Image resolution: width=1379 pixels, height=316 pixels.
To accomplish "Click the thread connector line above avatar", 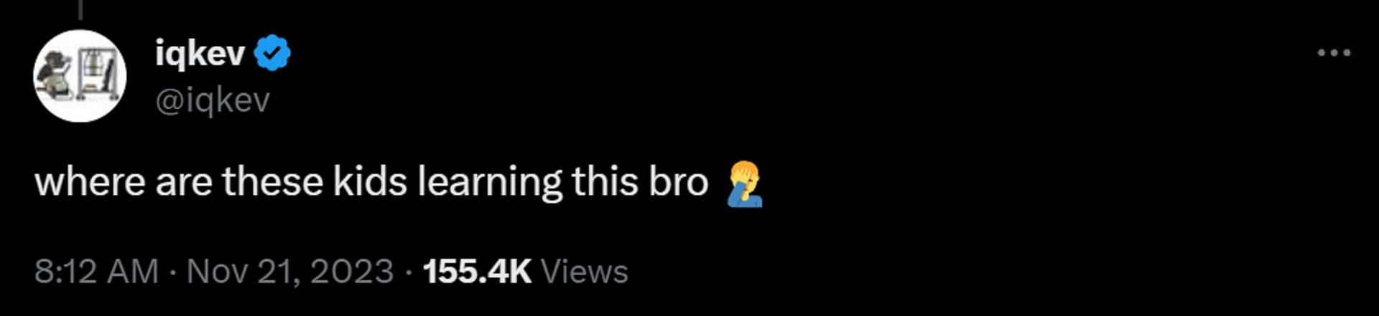I will (x=80, y=9).
